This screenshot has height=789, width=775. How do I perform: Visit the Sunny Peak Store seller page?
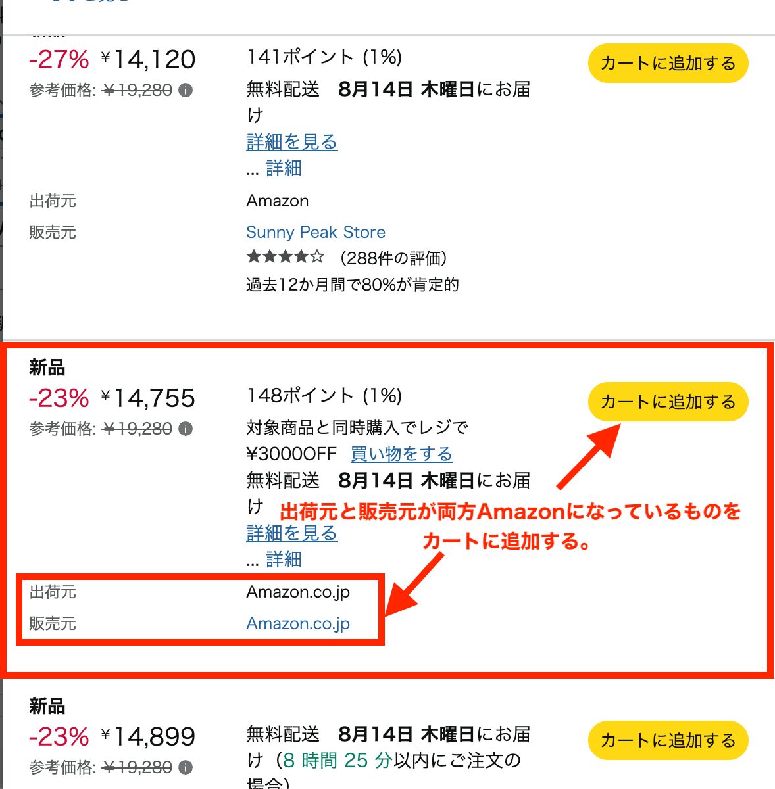(315, 232)
